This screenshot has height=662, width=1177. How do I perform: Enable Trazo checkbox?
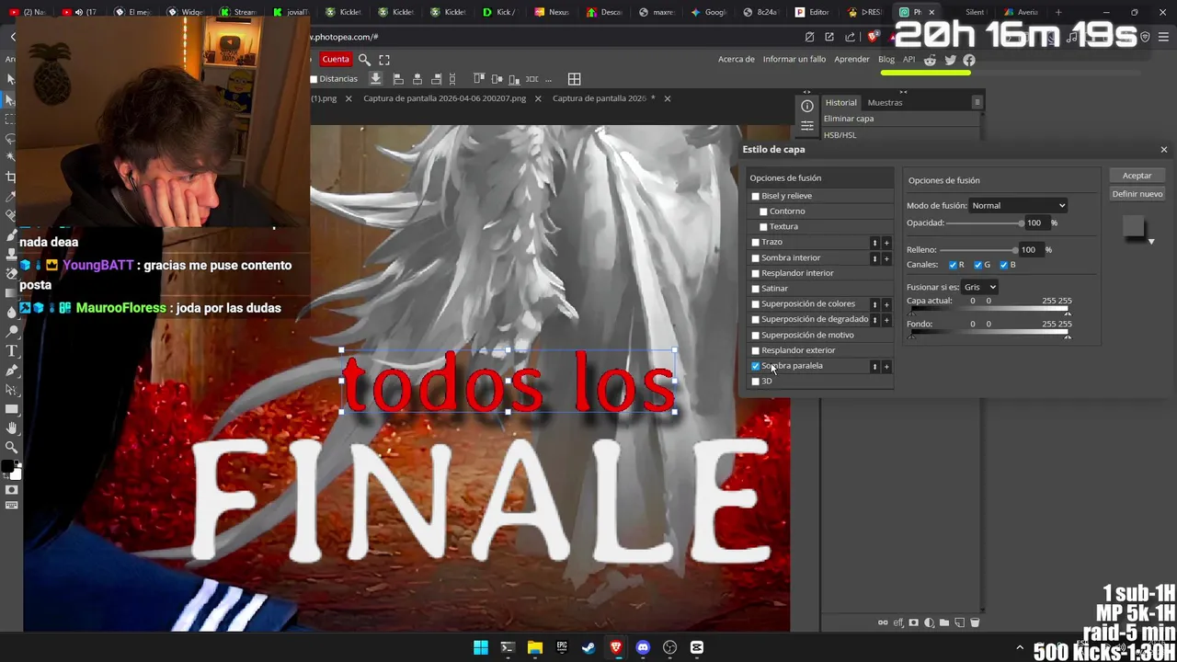point(756,243)
